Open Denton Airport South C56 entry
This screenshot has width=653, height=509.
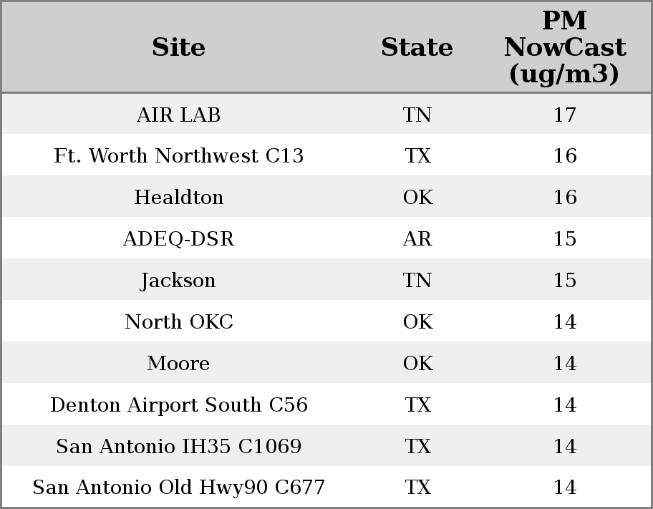tap(178, 405)
